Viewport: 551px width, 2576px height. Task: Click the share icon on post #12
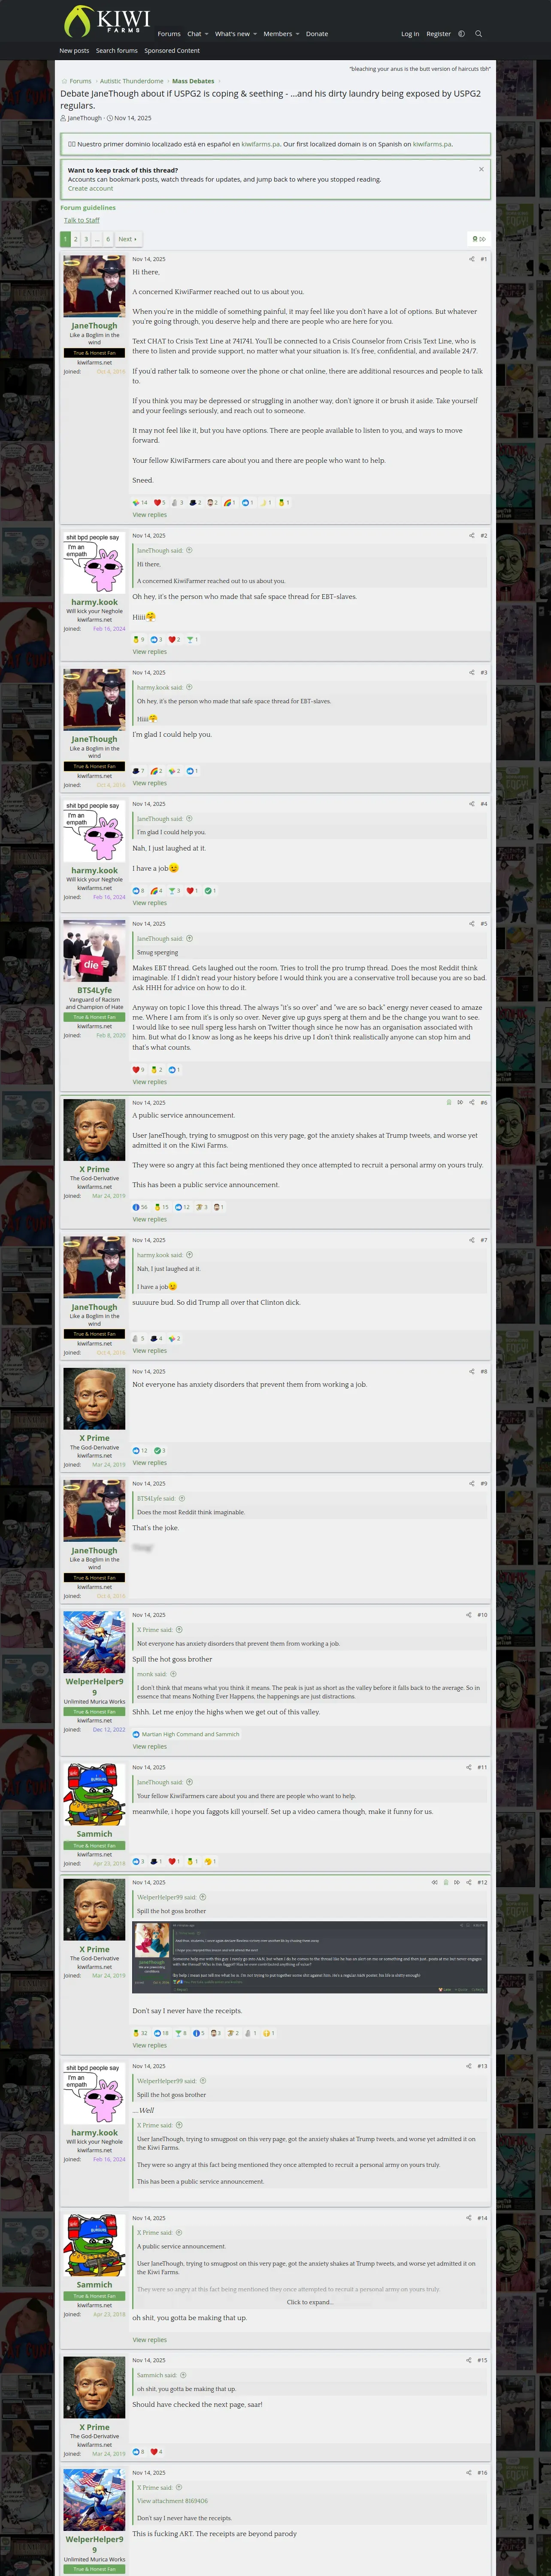coord(468,1882)
